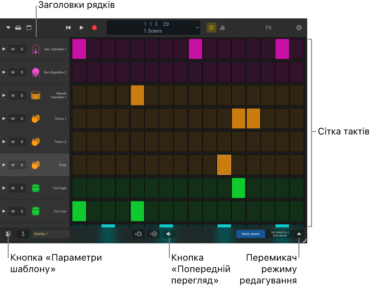373x287 pixels.
Task: Open the sound browser tray icon
Action: tap(18, 28)
